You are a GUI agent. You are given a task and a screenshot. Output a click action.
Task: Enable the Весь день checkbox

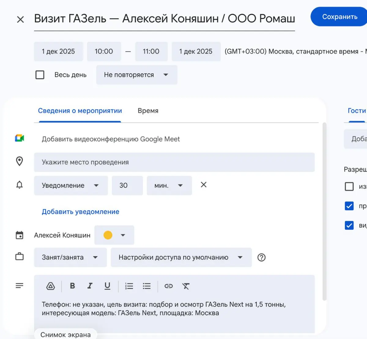[40, 75]
